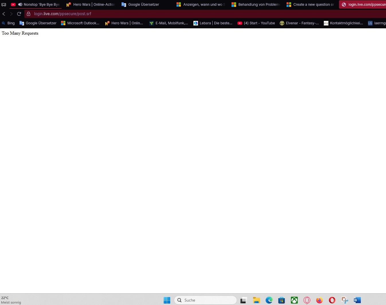Screen dimensions: 386x305
Task: Click the browser back arrow
Action: [4, 14]
